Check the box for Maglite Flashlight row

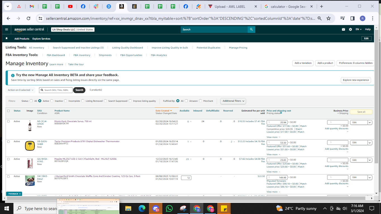(x=8, y=159)
